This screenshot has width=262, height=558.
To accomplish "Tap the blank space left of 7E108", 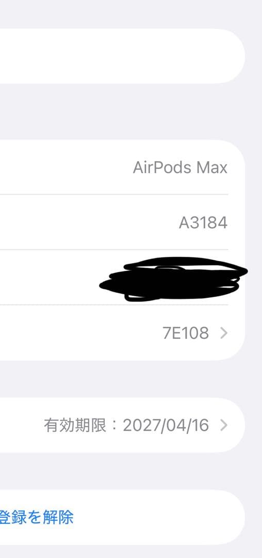I will click(x=80, y=333).
